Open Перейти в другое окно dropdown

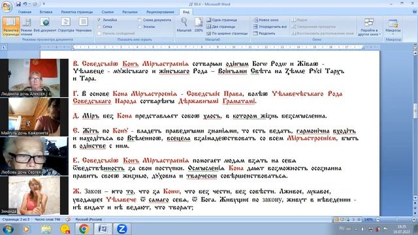pos(369,27)
